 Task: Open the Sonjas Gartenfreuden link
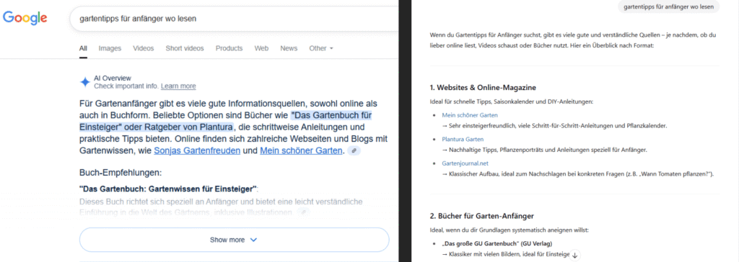(198, 151)
